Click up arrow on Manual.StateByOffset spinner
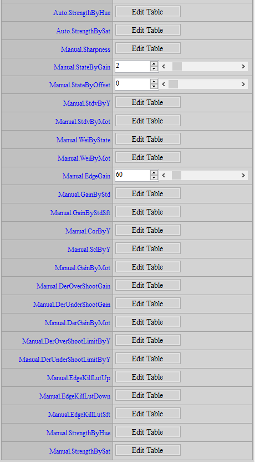 [154, 82]
